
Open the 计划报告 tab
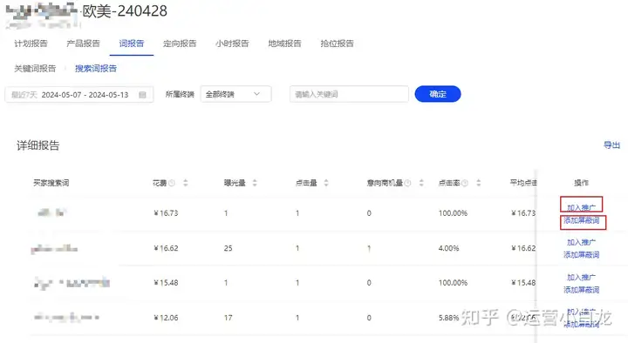(x=31, y=44)
